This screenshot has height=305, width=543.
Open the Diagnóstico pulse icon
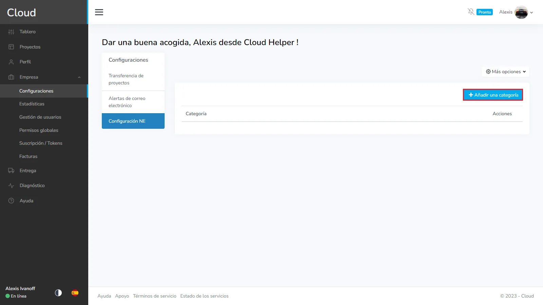pyautogui.click(x=11, y=186)
